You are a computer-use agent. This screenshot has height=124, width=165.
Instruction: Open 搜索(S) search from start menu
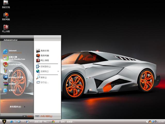tap(42, 78)
